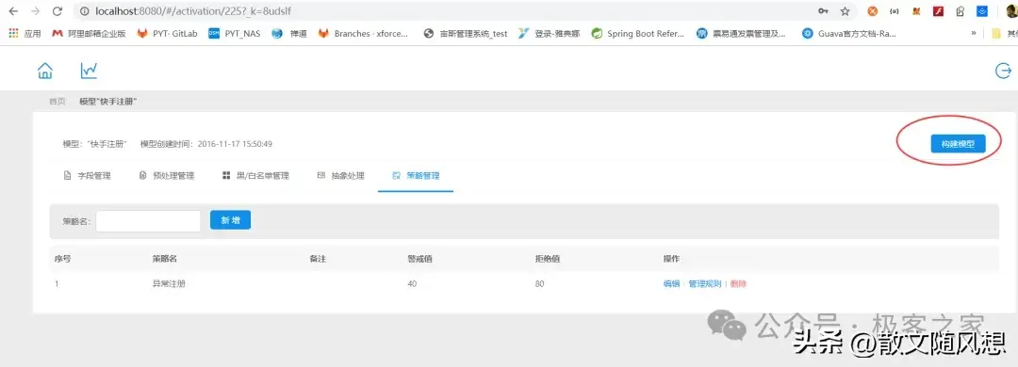The width and height of the screenshot is (1018, 367).
Task: Switch to the 字段管理 tab
Action: coord(87,176)
